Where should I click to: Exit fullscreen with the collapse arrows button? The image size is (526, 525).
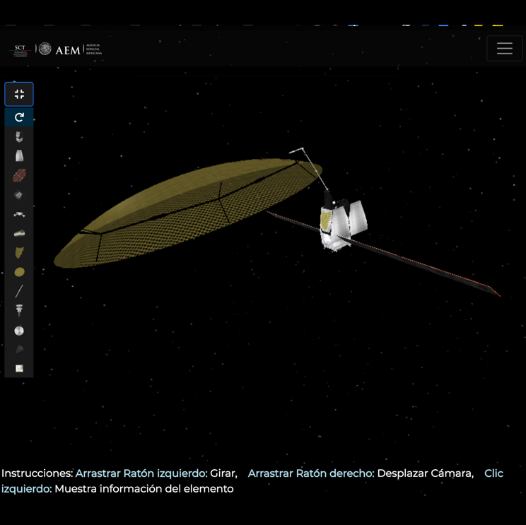(x=19, y=94)
